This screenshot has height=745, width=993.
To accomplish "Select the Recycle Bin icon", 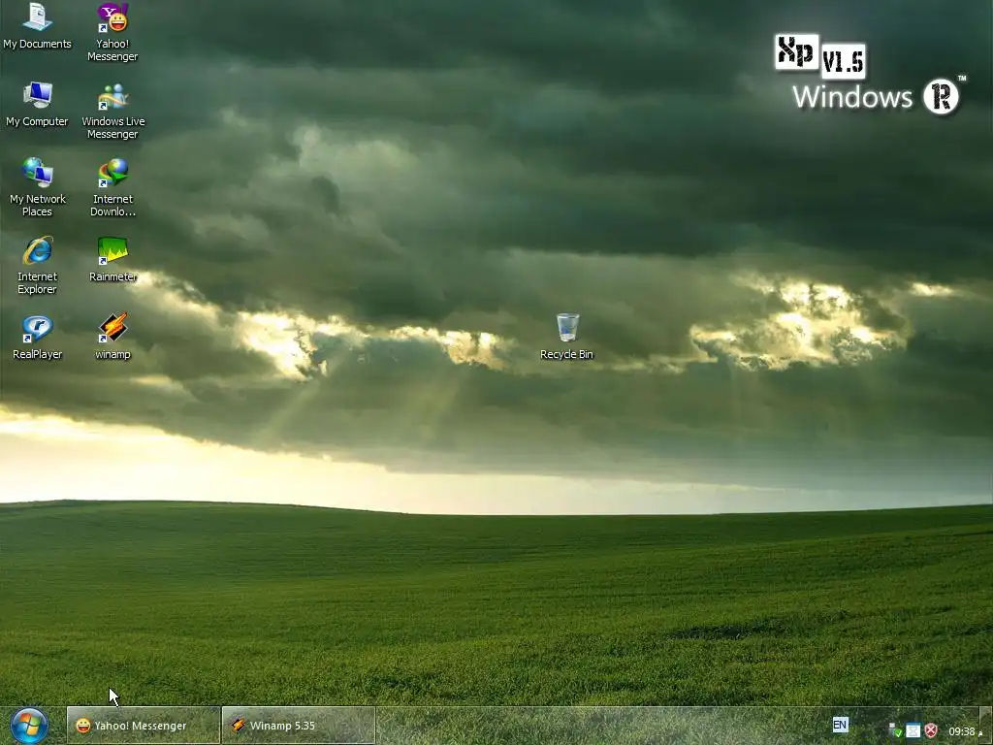I will [x=566, y=337].
